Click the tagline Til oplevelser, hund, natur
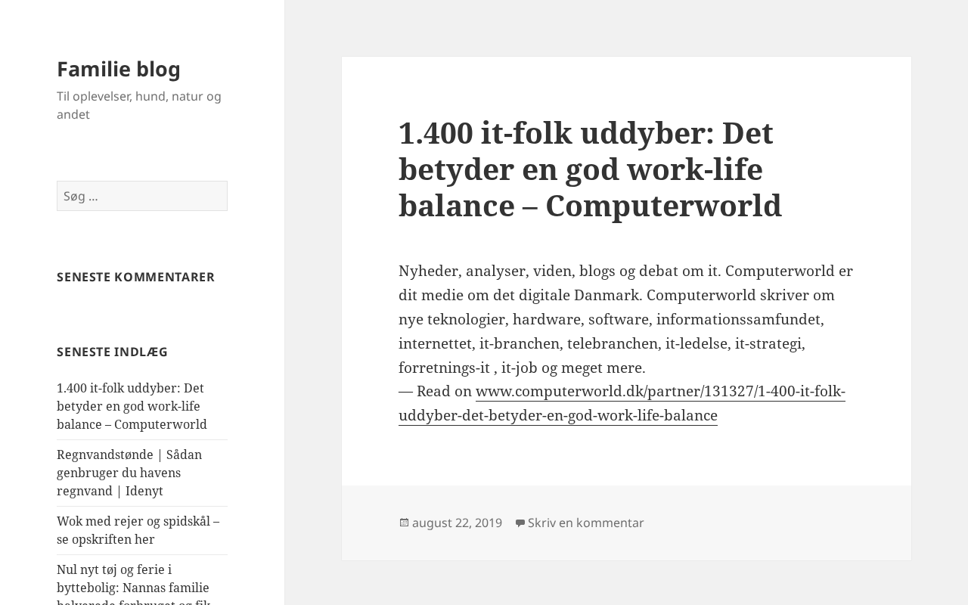 (x=139, y=105)
